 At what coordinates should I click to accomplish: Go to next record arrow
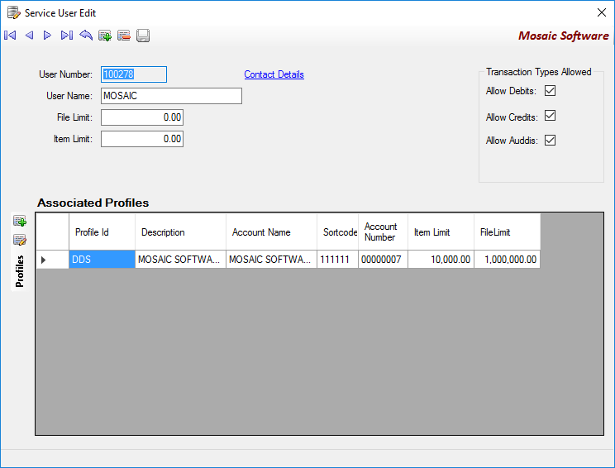point(47,36)
